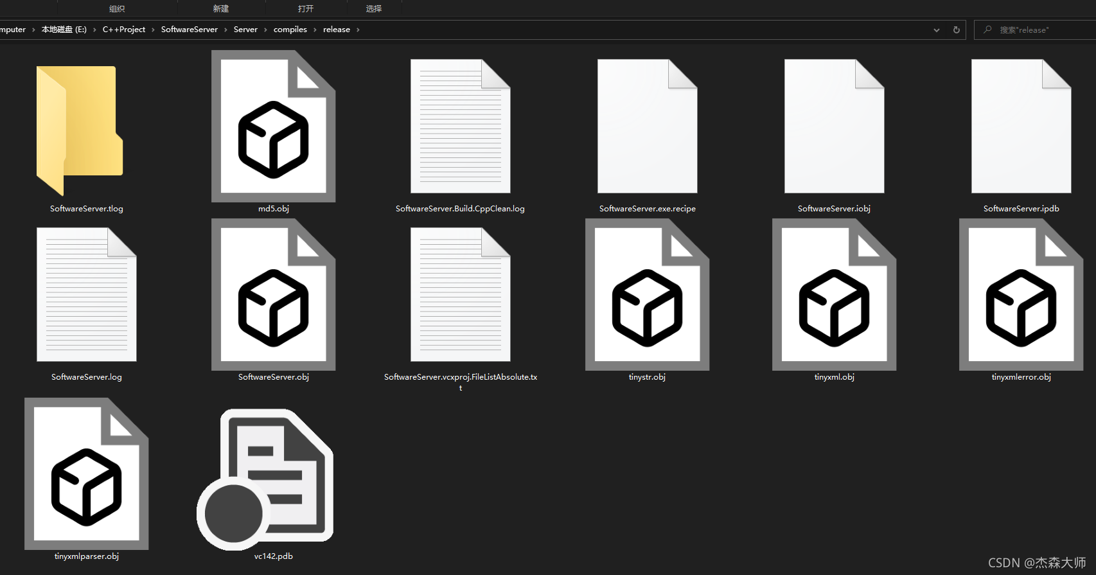Click the SoftwareServer.vcxproj.FileListAbsolute.txt name label
Viewport: 1096px width, 575px height.
[x=461, y=382]
